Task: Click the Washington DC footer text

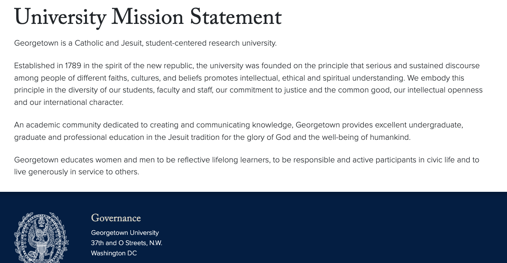Action: click(114, 253)
